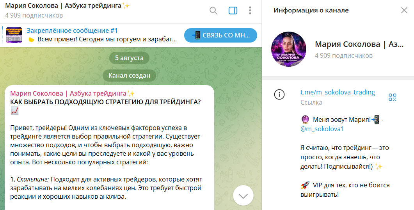The image size is (414, 210).
Task: Close the channel information panel
Action: tap(404, 10)
